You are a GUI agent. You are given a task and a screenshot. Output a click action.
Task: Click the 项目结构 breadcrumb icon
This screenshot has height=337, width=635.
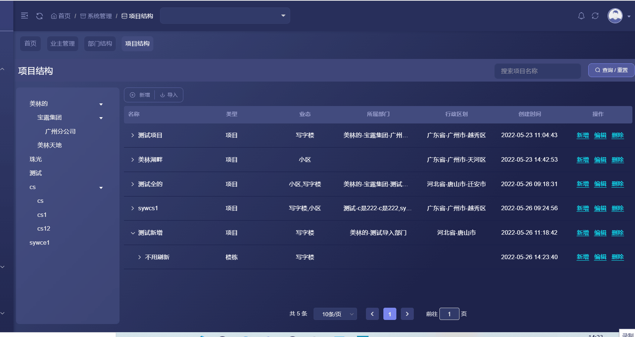(x=124, y=16)
